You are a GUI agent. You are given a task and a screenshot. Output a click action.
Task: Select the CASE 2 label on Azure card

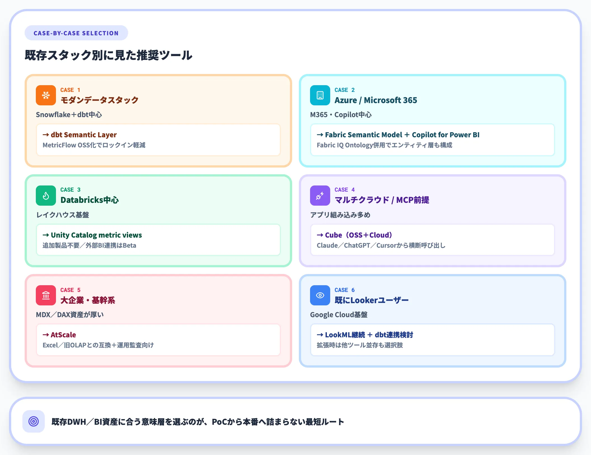point(345,90)
